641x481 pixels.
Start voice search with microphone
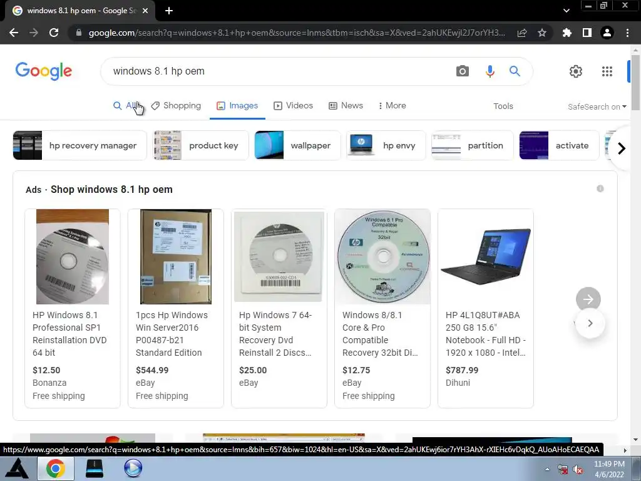pos(490,71)
